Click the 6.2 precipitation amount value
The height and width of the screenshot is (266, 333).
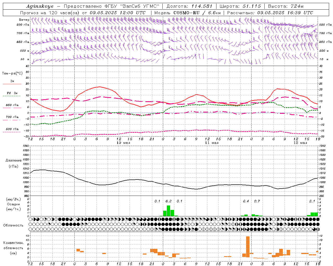(169, 201)
